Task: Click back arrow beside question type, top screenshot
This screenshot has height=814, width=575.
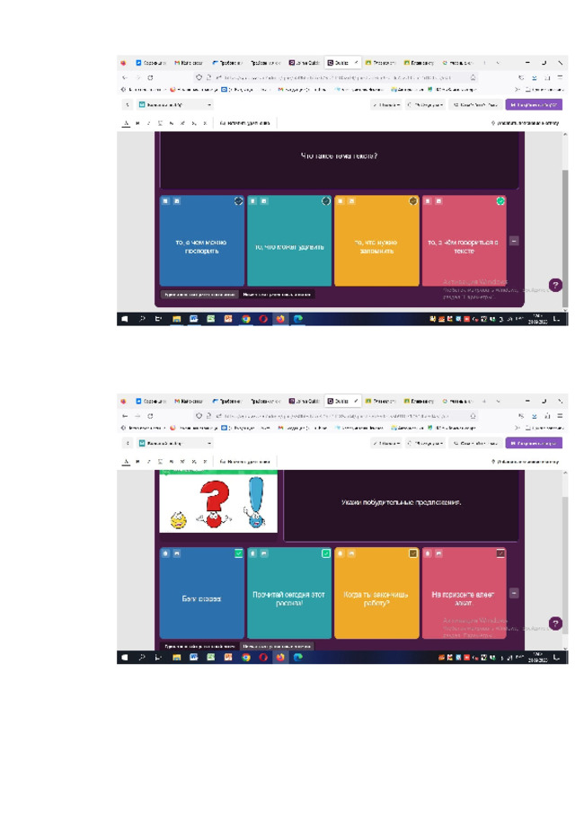Action: 128,105
